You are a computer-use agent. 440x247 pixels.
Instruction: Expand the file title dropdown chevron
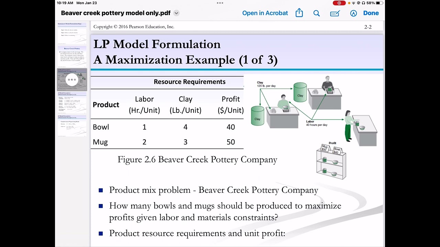click(x=176, y=13)
